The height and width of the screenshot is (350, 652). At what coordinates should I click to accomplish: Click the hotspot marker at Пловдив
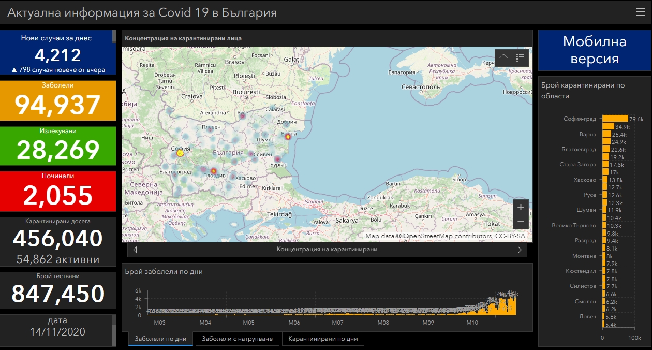tap(213, 171)
